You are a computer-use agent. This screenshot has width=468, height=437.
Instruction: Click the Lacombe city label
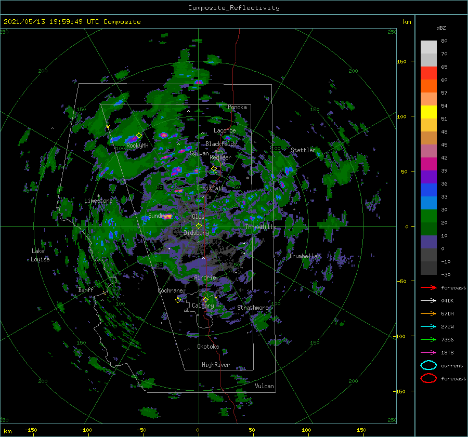pos(225,130)
